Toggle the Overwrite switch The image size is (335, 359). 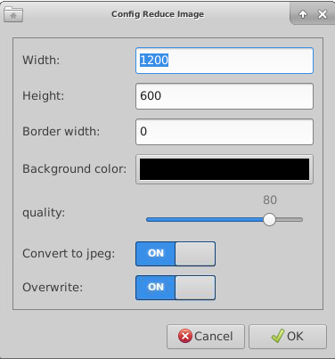click(176, 288)
